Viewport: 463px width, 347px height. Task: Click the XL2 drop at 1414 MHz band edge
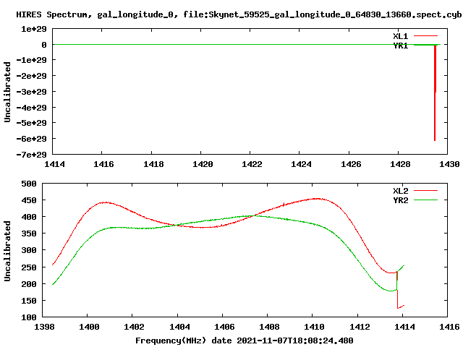coord(397,291)
